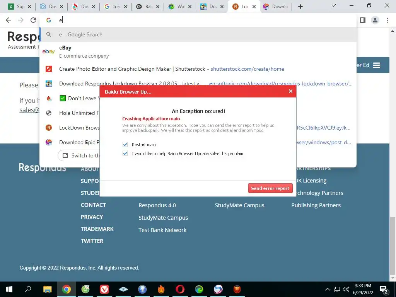Viewport: 396px width, 297px height.
Task: Open a new browser tab
Action: 300,7
